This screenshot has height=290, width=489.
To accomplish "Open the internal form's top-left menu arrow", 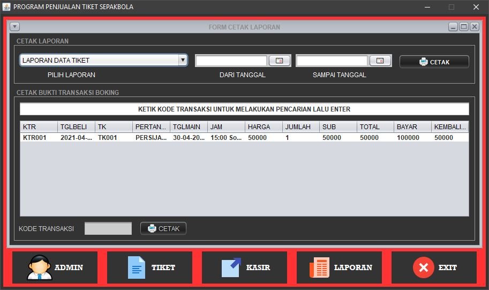I will 15,27.
